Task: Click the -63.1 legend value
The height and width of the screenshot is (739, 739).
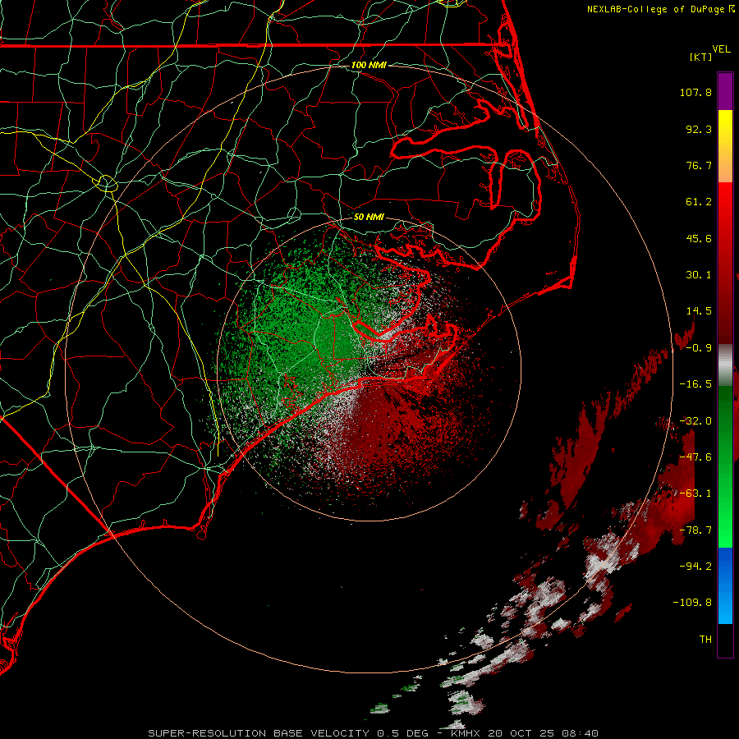Action: click(x=695, y=493)
